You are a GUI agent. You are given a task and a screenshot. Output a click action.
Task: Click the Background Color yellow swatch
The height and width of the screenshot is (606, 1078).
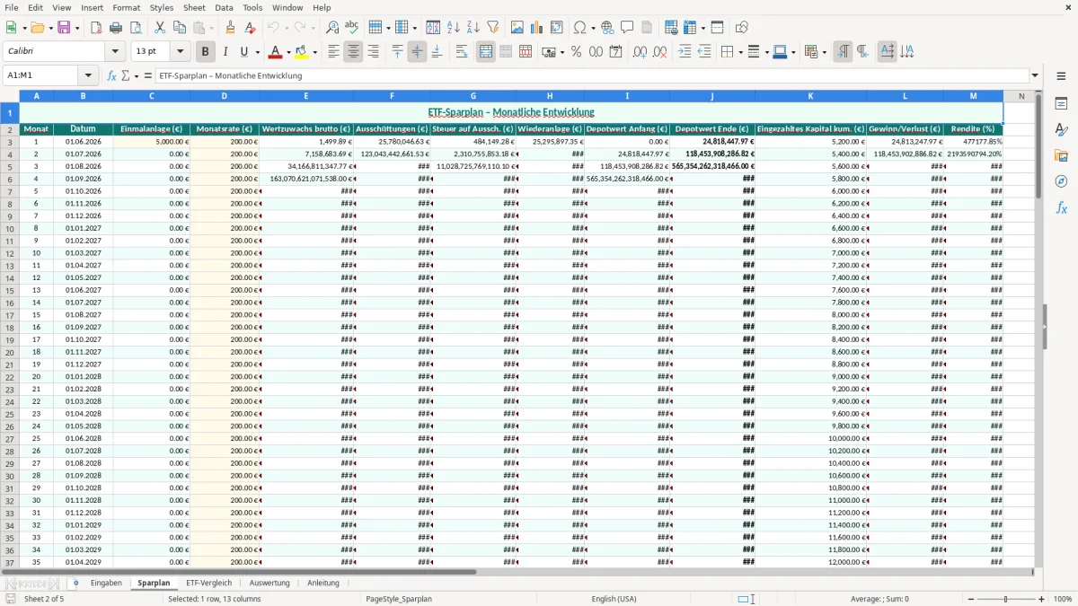(301, 52)
